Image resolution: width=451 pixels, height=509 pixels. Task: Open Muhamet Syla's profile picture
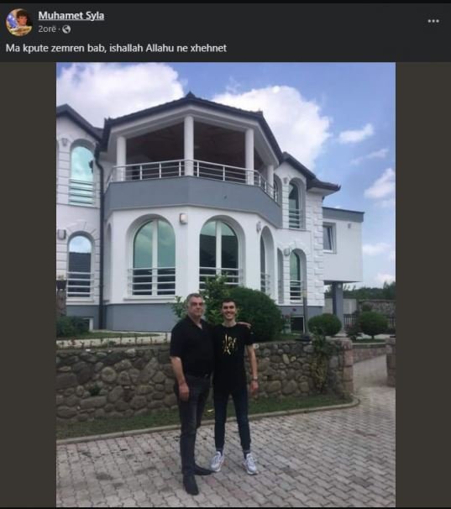click(x=18, y=22)
